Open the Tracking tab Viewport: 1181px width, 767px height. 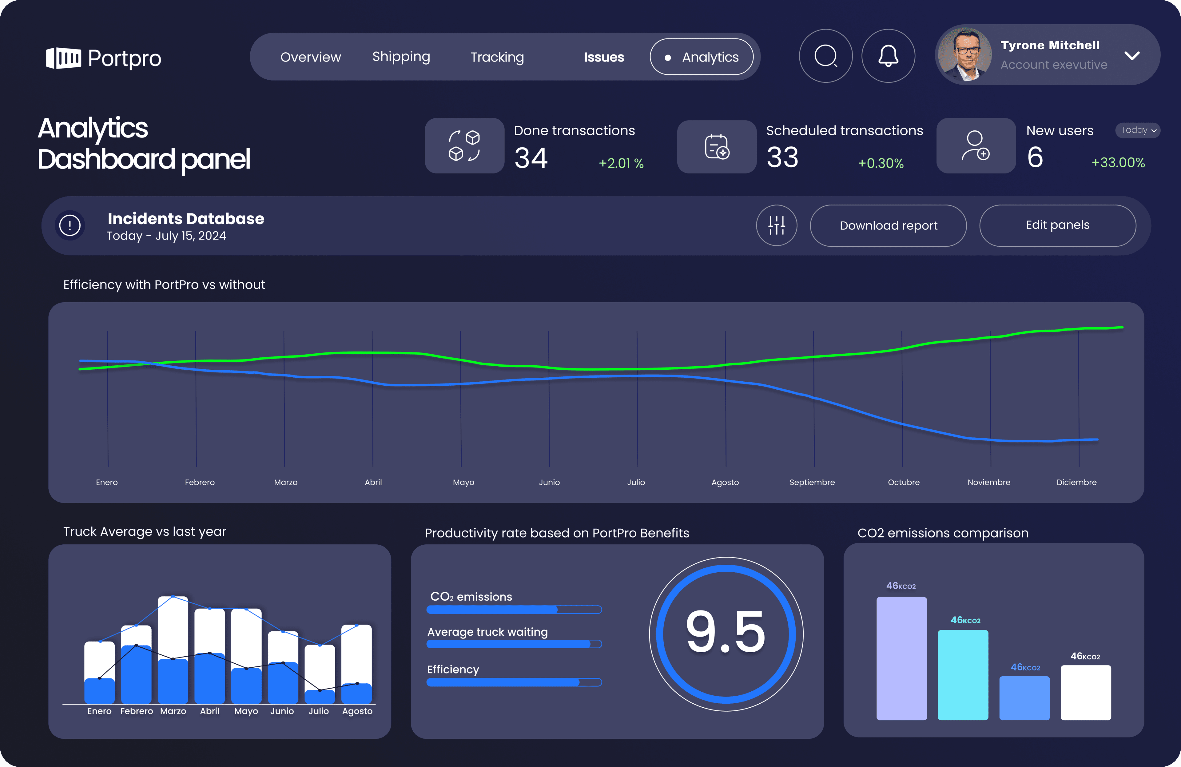tap(497, 57)
